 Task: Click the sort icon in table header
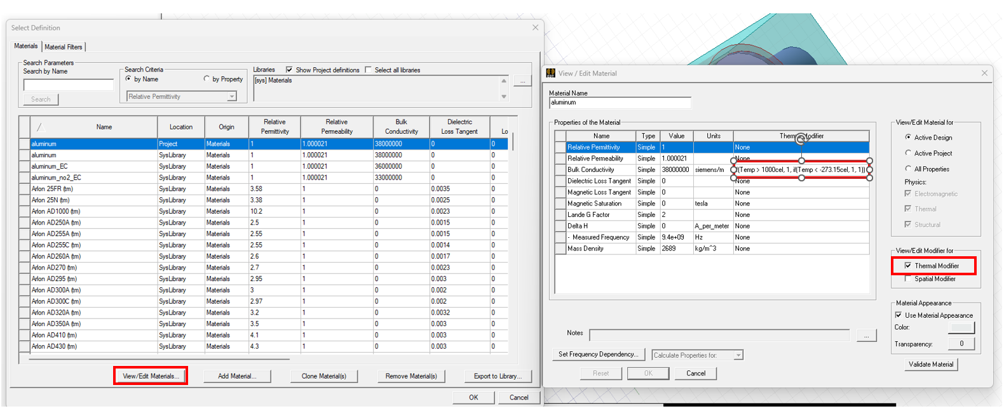(x=39, y=127)
